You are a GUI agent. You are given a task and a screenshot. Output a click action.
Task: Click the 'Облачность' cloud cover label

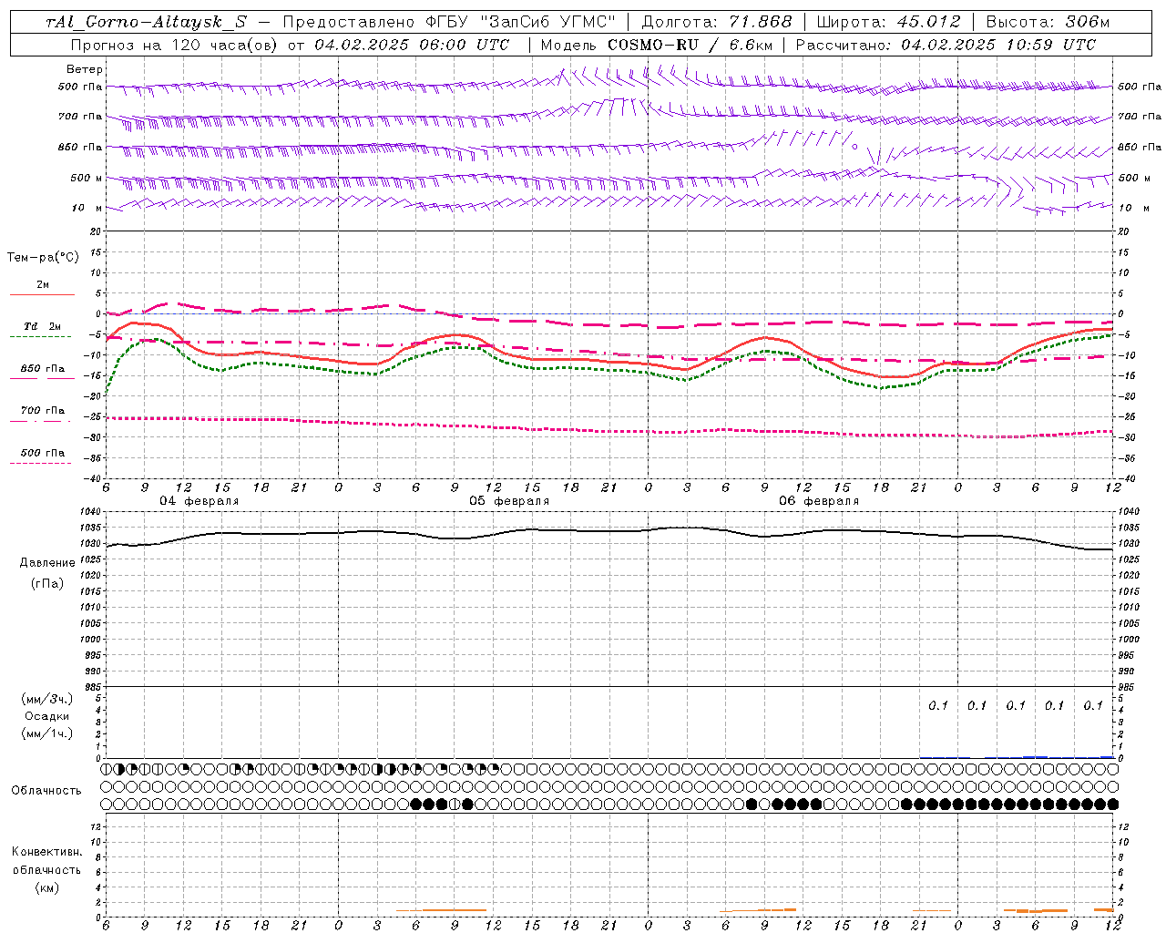pyautogui.click(x=46, y=790)
